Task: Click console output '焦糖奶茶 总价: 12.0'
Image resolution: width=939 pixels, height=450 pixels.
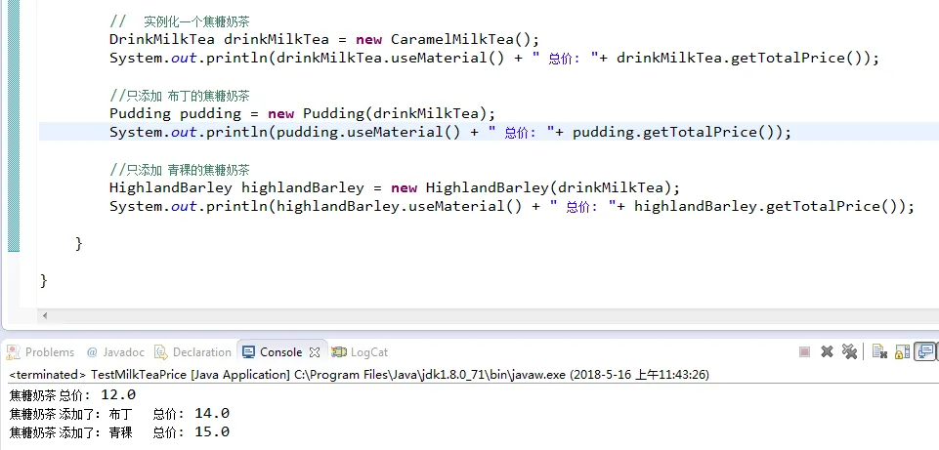Action: coord(72,395)
